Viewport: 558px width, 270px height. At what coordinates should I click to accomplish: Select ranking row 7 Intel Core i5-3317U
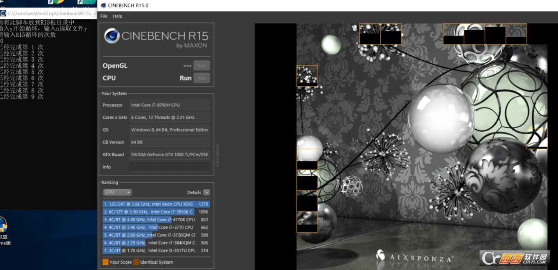pyautogui.click(x=156, y=250)
